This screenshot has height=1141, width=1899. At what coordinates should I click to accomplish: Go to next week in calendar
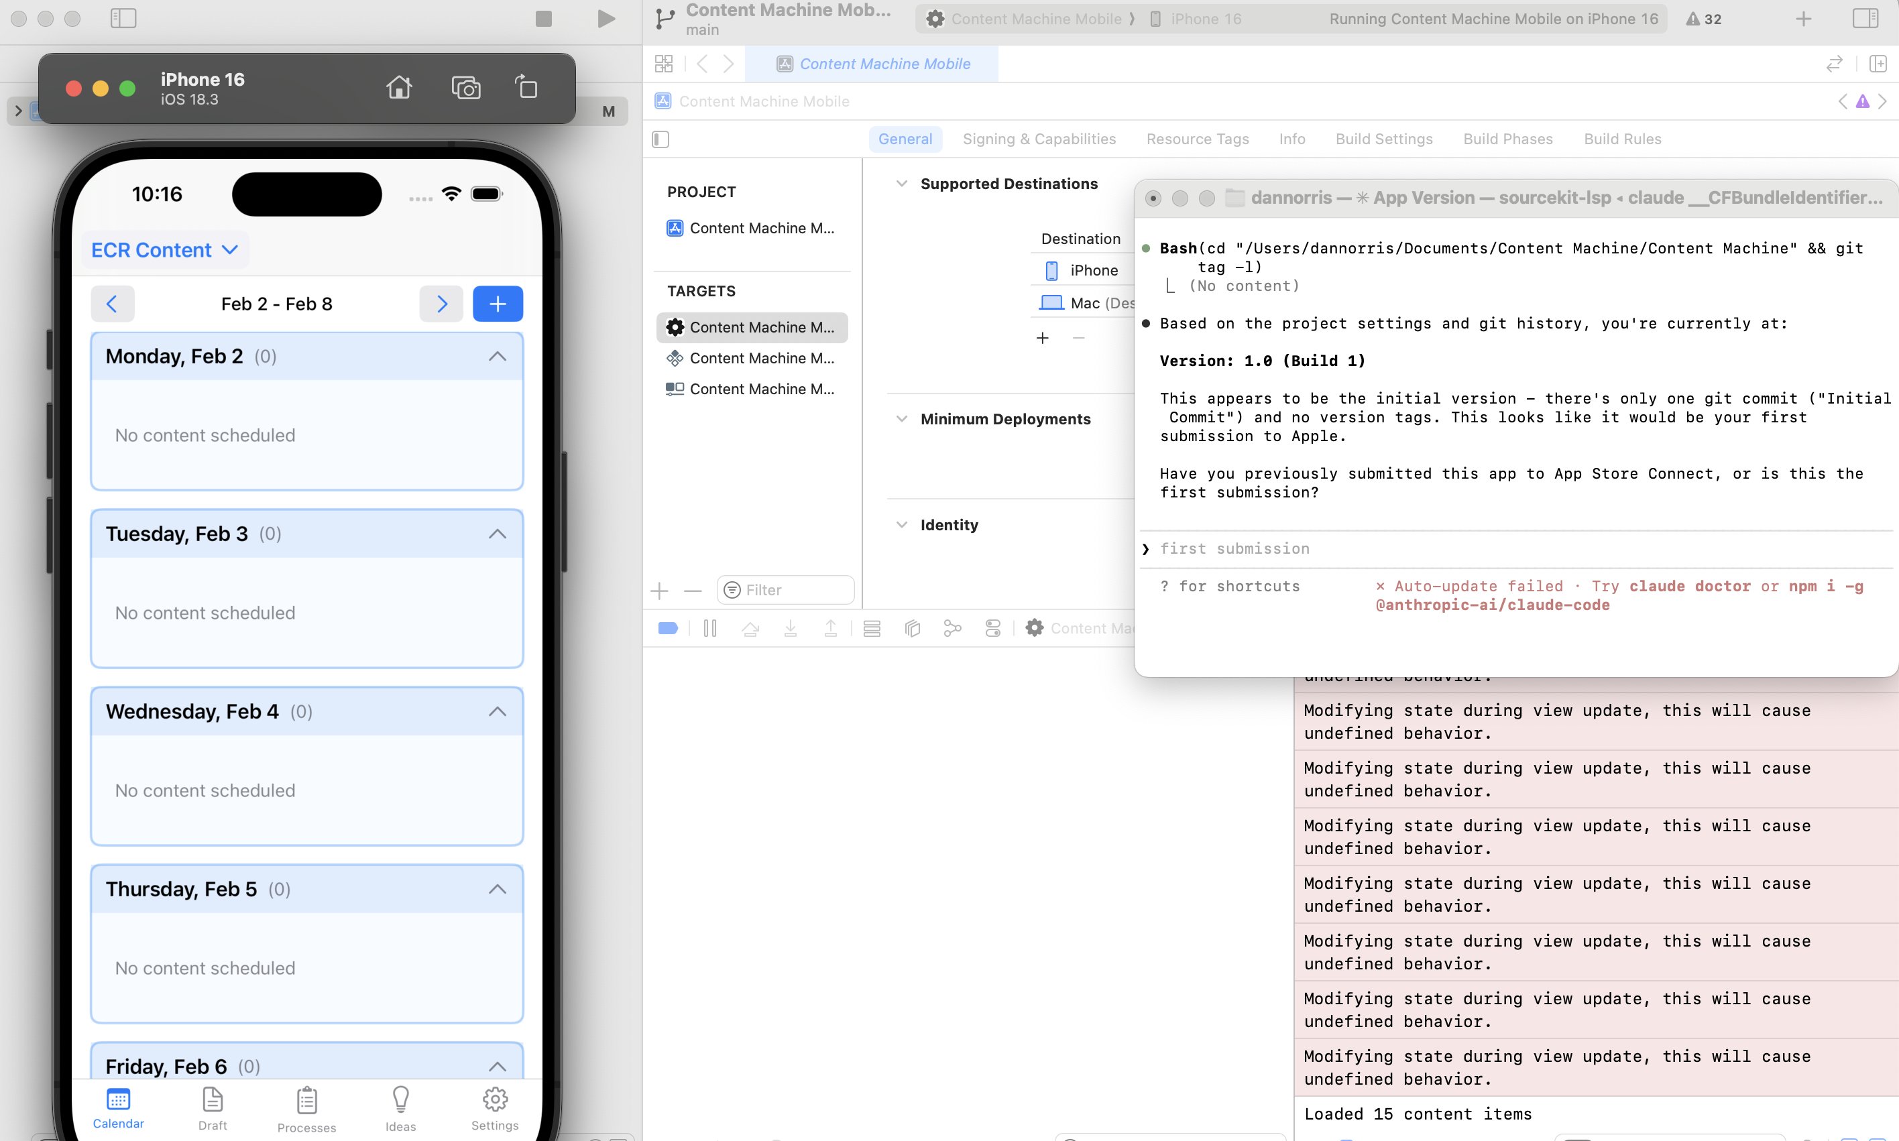441,304
